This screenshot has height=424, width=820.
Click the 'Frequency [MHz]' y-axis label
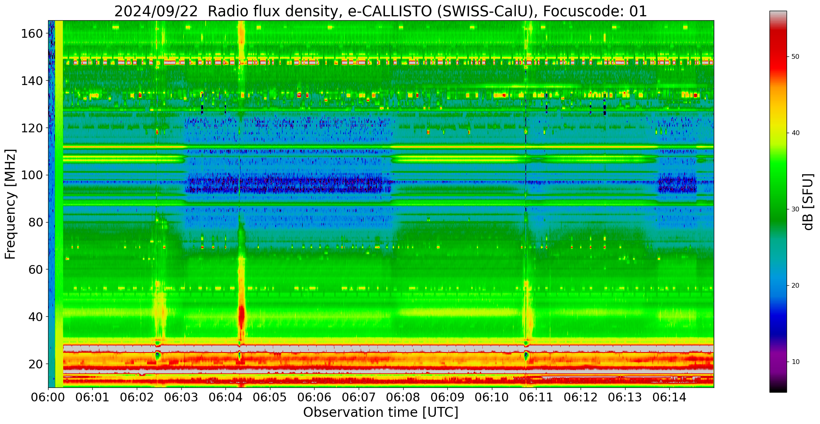pos(10,204)
